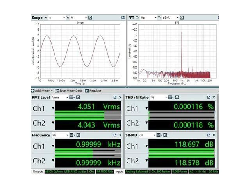Select Frequency Ch1 0.99999 kHz reading

coord(98,145)
